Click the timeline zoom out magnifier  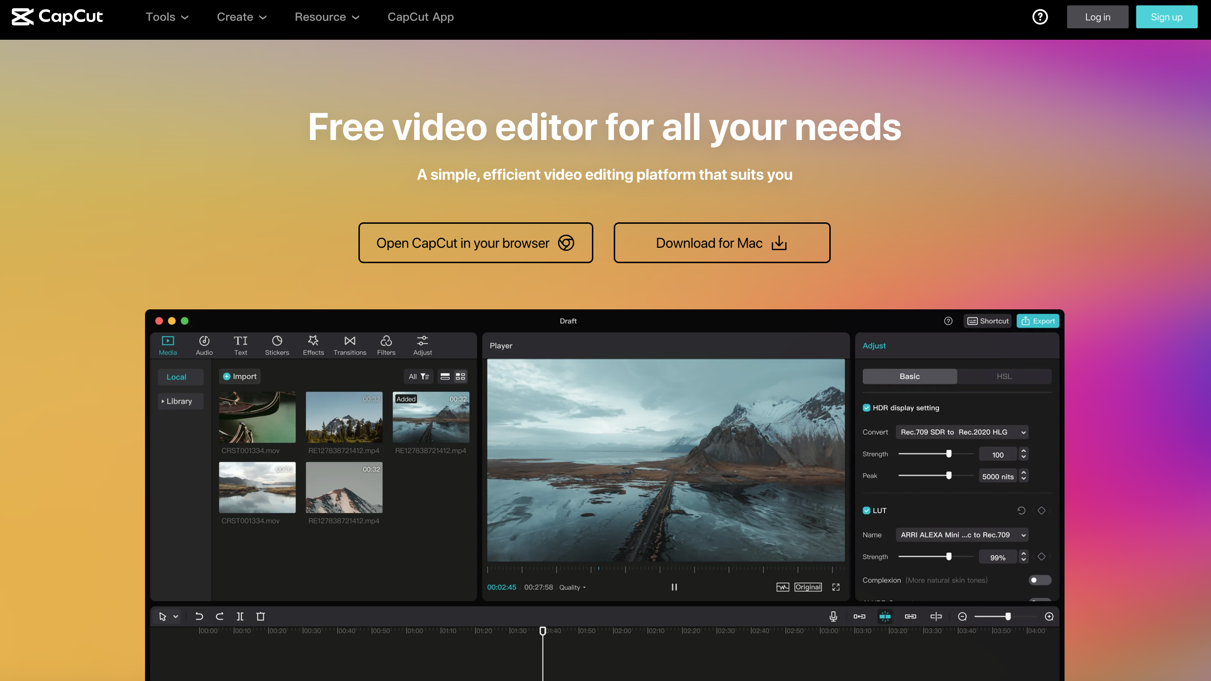(x=962, y=616)
